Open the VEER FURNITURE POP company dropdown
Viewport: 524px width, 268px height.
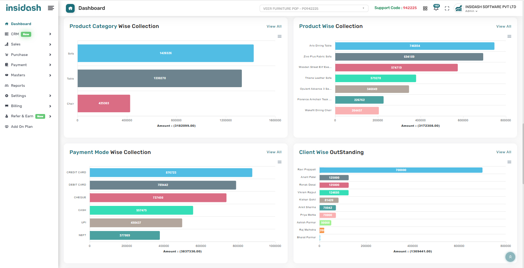314,8
